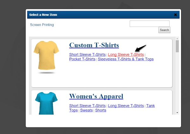Open the Women's Apparel heading link
The height and width of the screenshot is (134, 190).
[x=96, y=96]
